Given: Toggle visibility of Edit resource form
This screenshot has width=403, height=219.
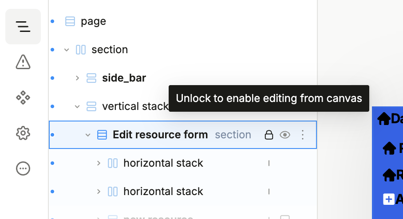Looking at the screenshot, I should pyautogui.click(x=285, y=135).
